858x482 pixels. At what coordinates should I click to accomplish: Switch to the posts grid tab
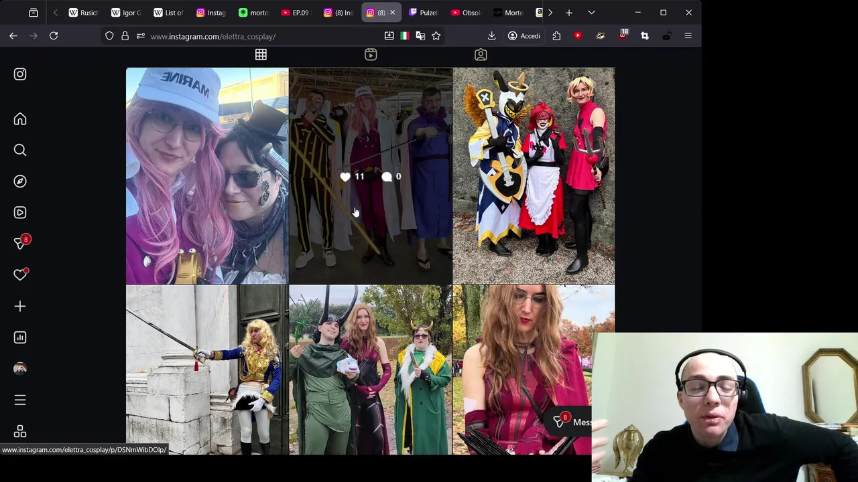pyautogui.click(x=261, y=55)
